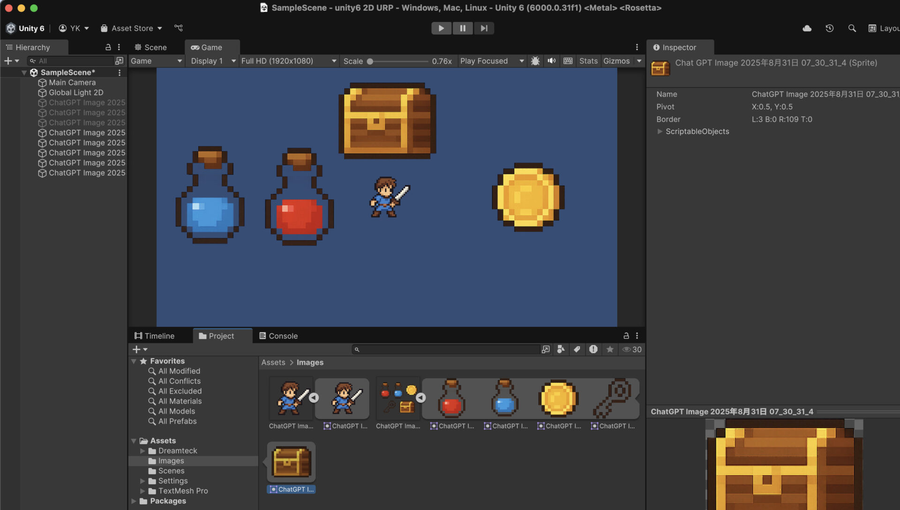Open SampleScene options kebab menu
Image resolution: width=900 pixels, height=510 pixels.
[120, 73]
